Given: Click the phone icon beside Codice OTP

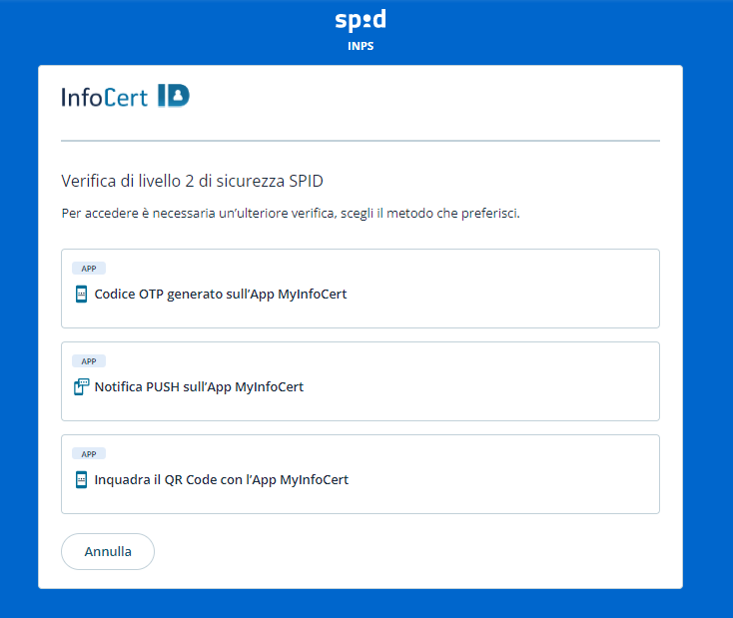Looking at the screenshot, I should tap(81, 295).
